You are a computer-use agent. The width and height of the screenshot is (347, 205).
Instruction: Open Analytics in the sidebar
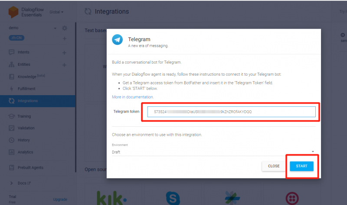click(25, 152)
